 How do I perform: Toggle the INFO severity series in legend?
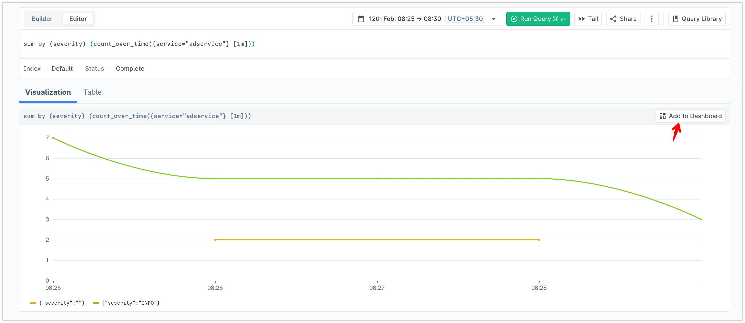click(131, 303)
